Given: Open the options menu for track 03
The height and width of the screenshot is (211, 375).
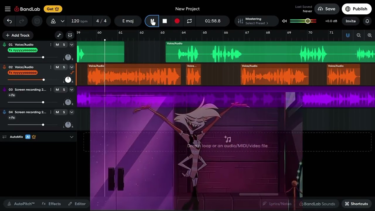Looking at the screenshot, I should (51, 90).
